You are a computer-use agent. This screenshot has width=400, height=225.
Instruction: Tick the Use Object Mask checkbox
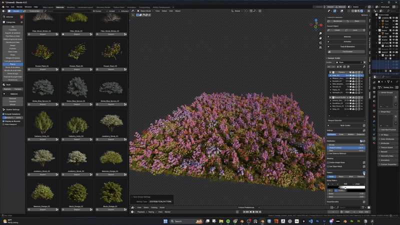click(x=329, y=166)
